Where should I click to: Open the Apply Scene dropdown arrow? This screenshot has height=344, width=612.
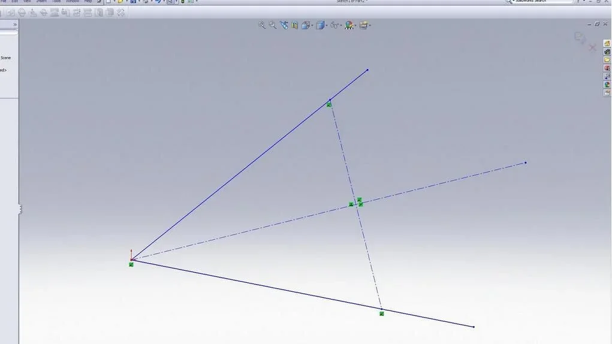pos(370,26)
